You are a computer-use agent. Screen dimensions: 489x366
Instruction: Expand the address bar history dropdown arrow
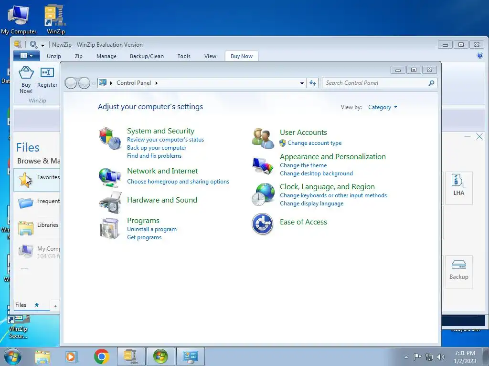pos(302,83)
